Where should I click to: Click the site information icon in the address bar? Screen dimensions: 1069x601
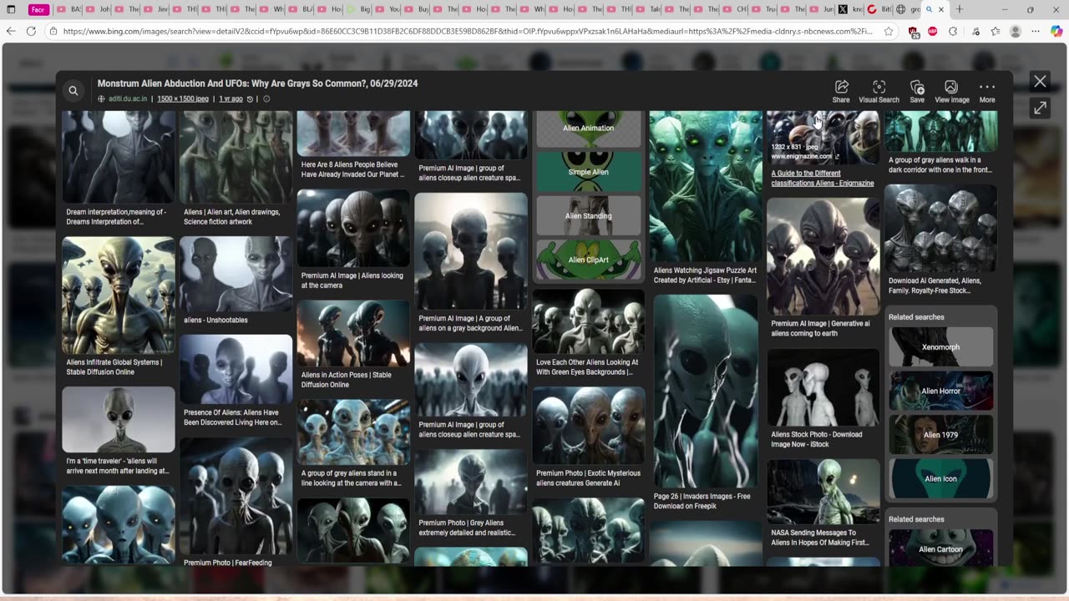(53, 31)
